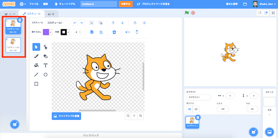The image size is (278, 138).
Task: Click the purple fill color swatch
Action: coord(46,32)
